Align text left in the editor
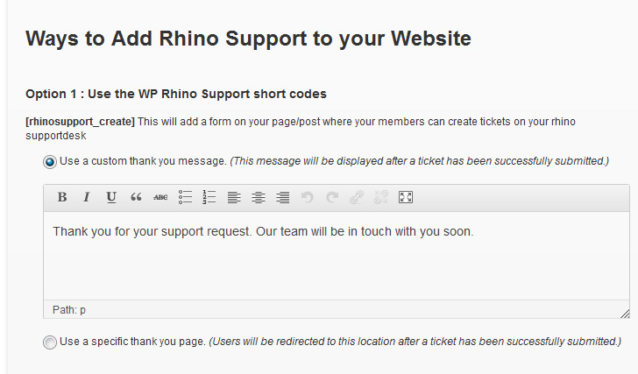 (234, 197)
